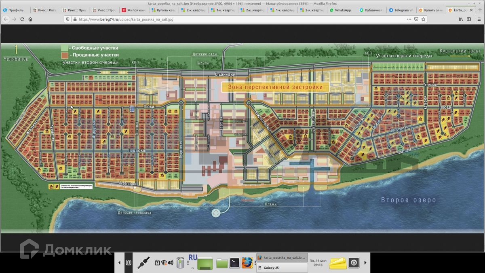Toggle the bookmark star for this page

(423, 19)
